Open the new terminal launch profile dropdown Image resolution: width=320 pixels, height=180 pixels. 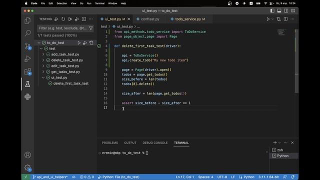[279, 142]
